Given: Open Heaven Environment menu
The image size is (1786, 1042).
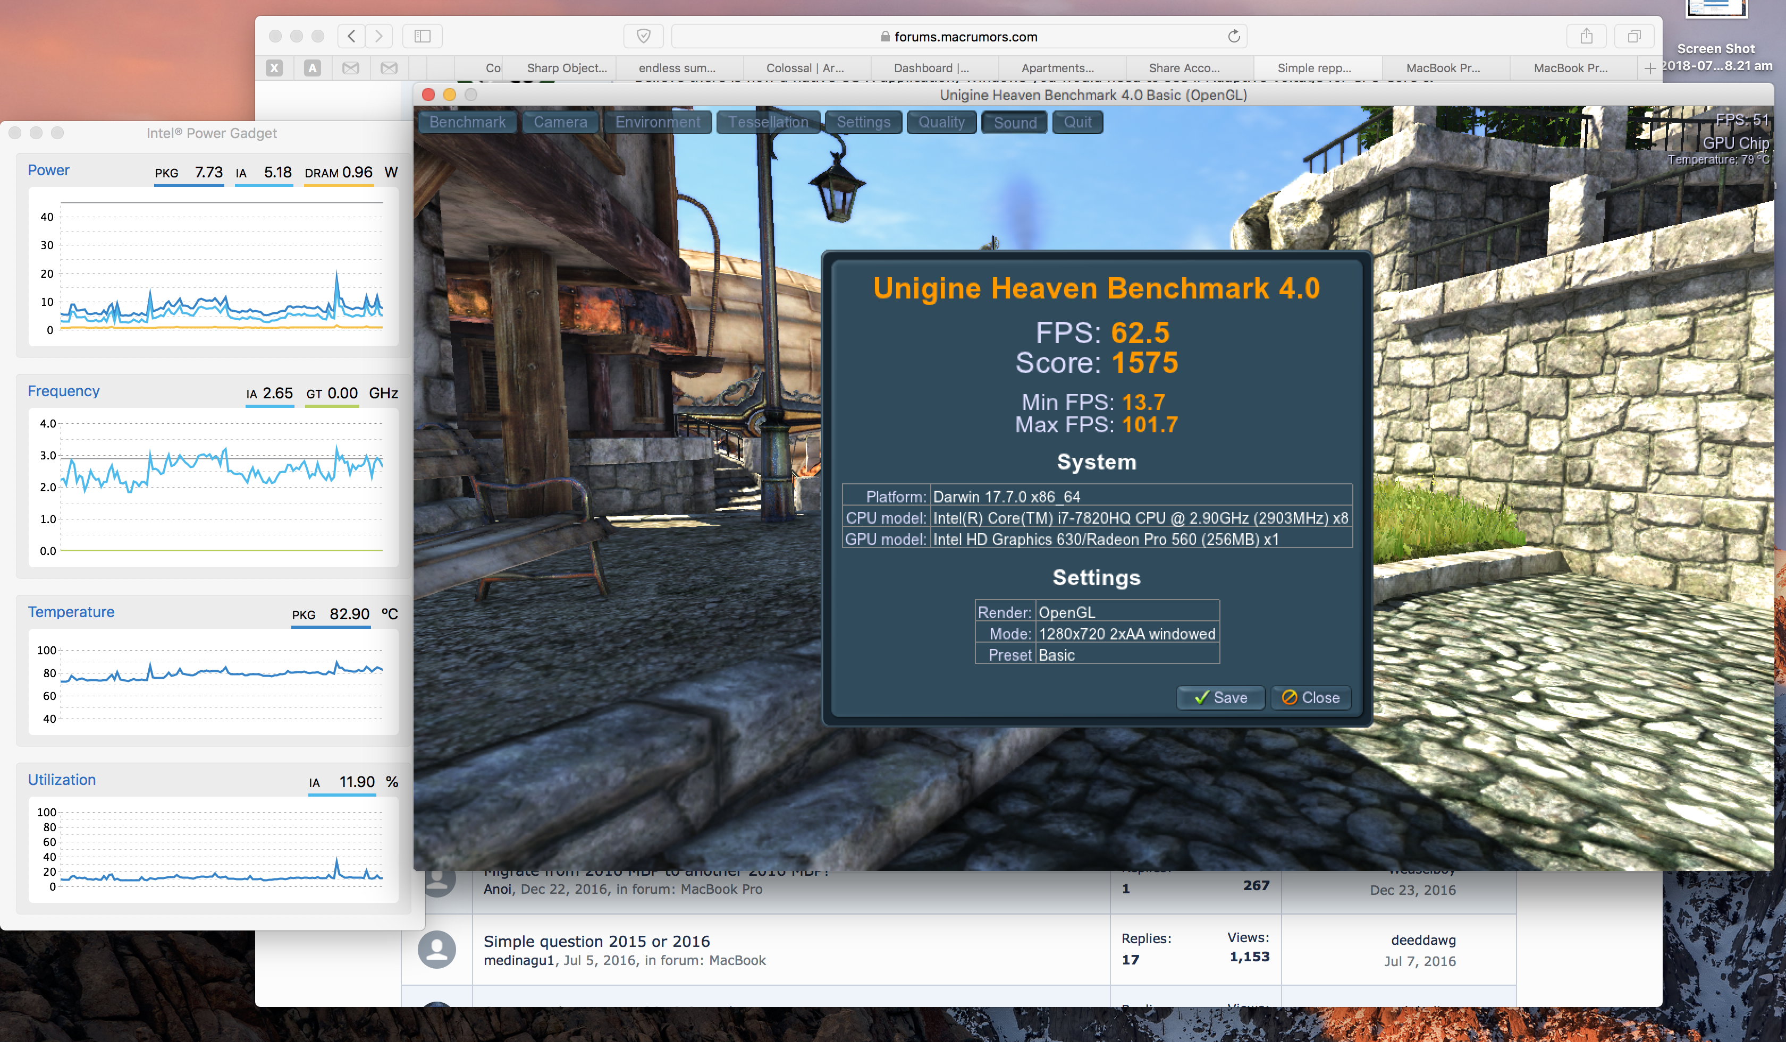Looking at the screenshot, I should pyautogui.click(x=658, y=123).
